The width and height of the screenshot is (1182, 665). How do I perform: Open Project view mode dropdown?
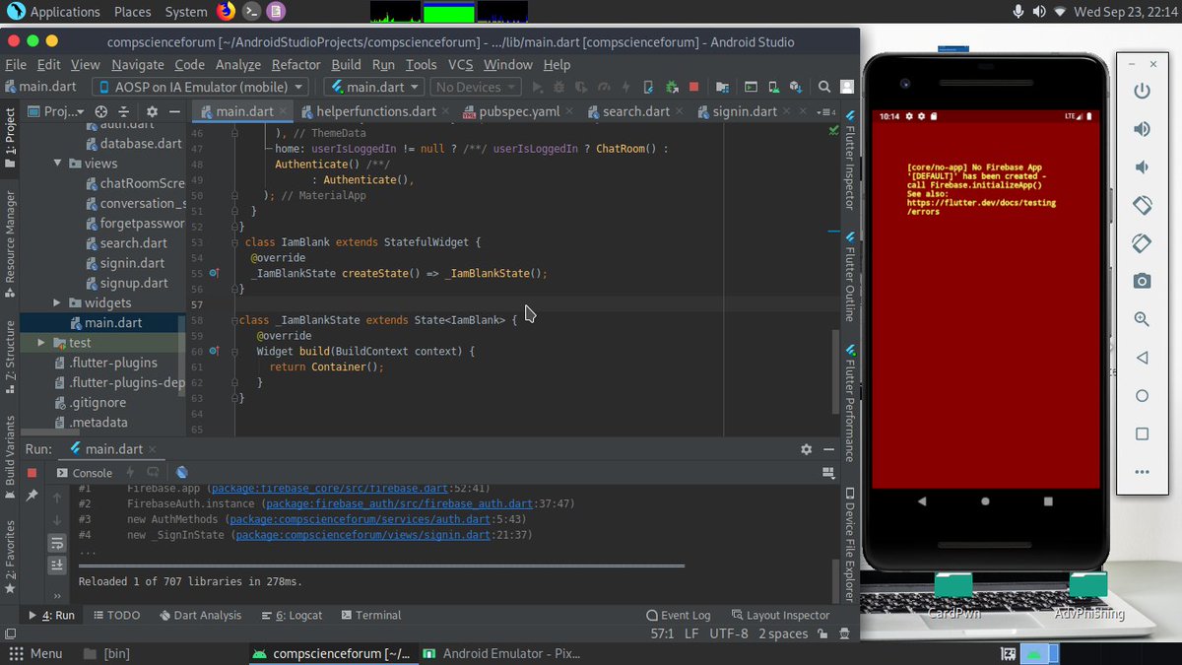click(x=57, y=111)
